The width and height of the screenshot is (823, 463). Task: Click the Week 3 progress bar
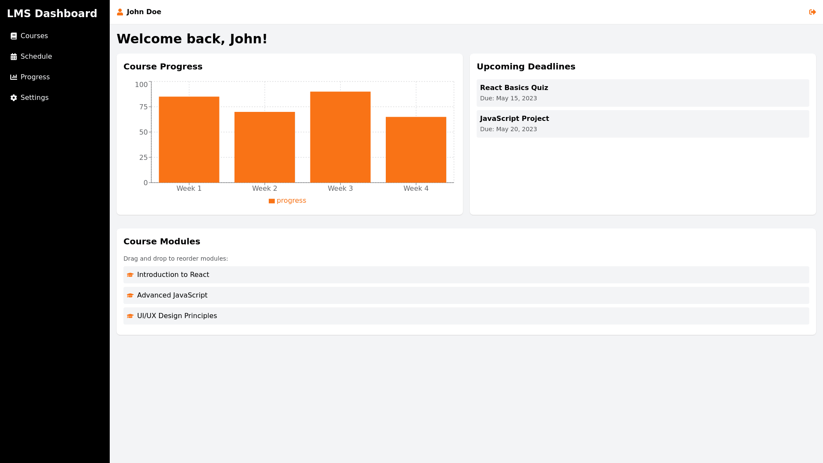point(340,137)
